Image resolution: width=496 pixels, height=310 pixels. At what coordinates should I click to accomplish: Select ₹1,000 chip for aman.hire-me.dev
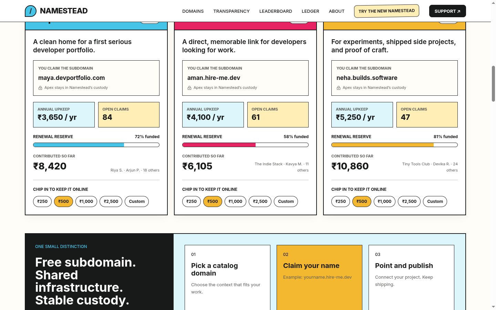tap(235, 201)
